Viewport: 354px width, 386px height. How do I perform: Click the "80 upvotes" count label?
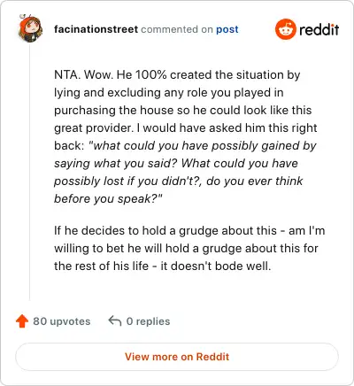point(62,321)
